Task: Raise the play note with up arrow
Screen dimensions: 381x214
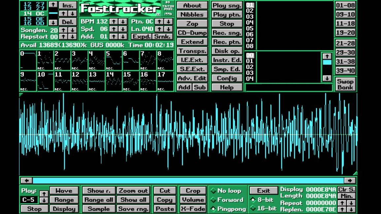Action: (x=44, y=194)
